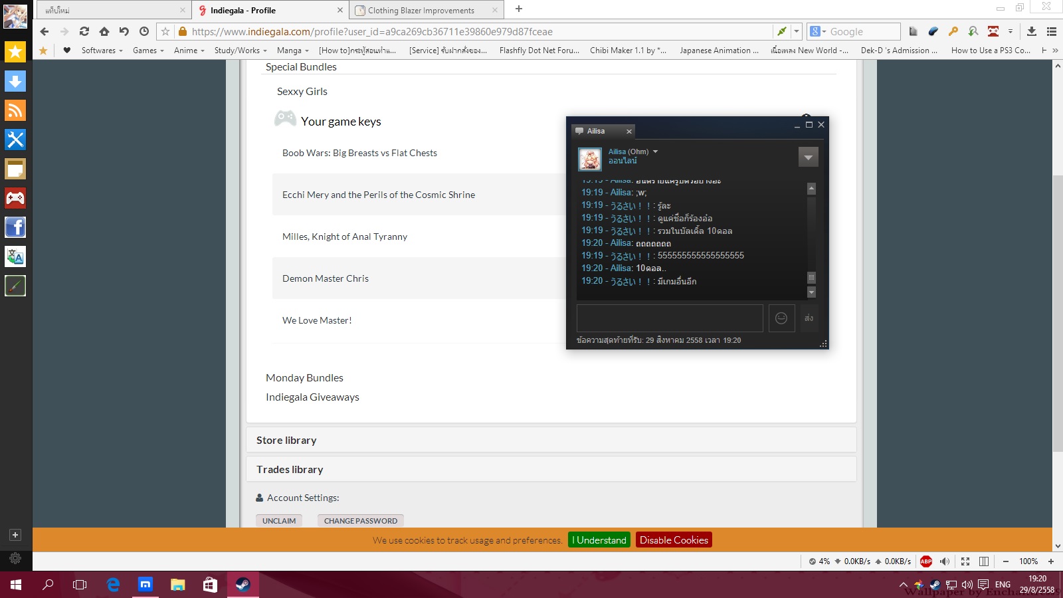Open the Windows Start menu

[16, 585]
